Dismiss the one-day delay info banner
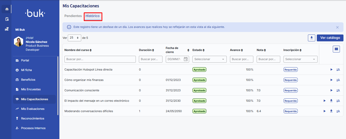The width and height of the screenshot is (346, 139). pos(337,27)
